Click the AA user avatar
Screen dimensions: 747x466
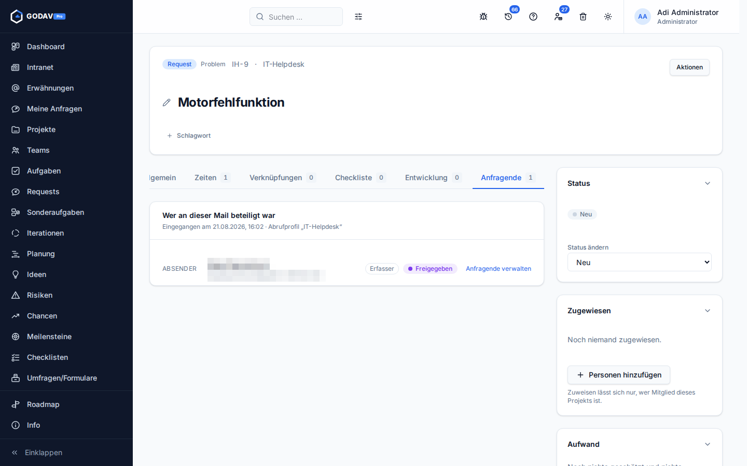[643, 17]
